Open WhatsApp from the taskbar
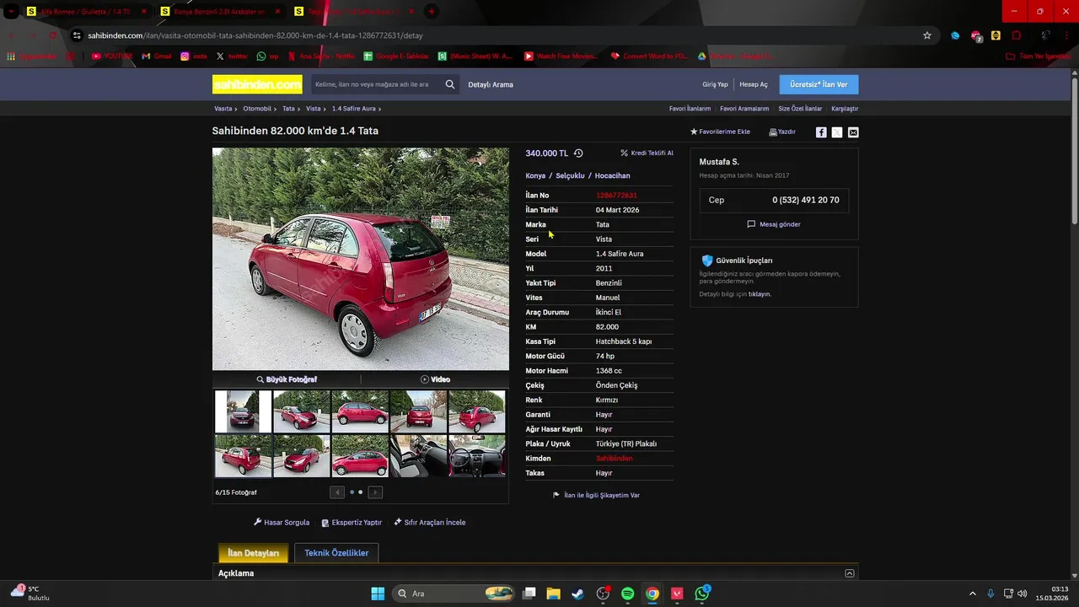Viewport: 1079px width, 607px height. (702, 594)
